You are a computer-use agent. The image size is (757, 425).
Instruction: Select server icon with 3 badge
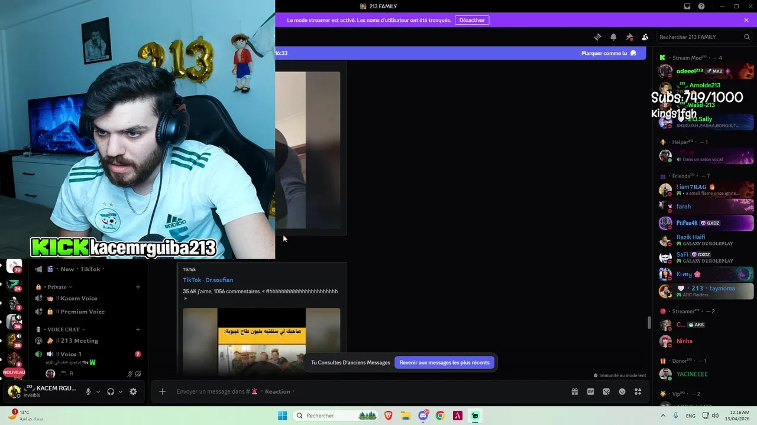(14, 303)
